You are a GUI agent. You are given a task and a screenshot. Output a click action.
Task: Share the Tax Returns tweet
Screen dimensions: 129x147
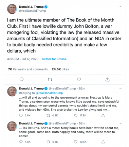click(x=103, y=142)
